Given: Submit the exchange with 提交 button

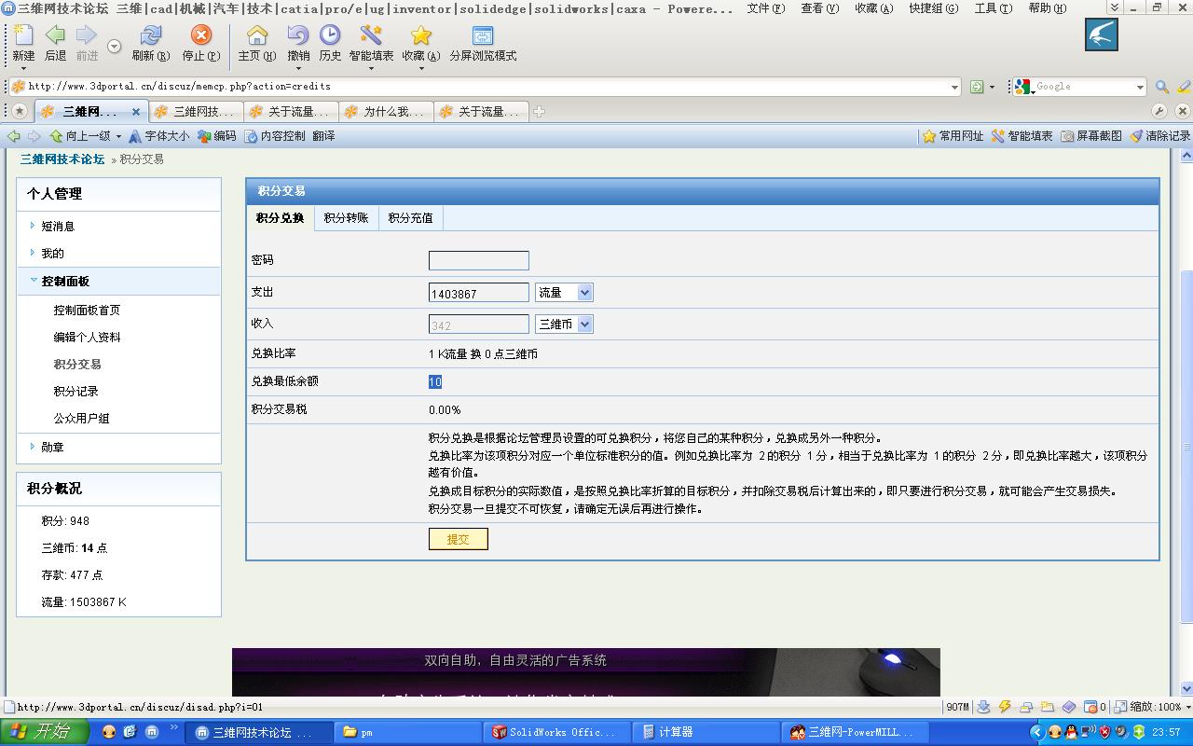Looking at the screenshot, I should tap(459, 539).
